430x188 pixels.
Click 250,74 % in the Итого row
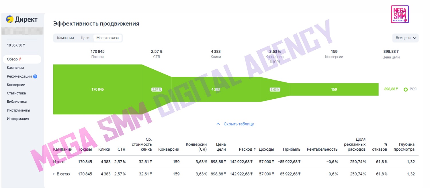click(x=358, y=162)
